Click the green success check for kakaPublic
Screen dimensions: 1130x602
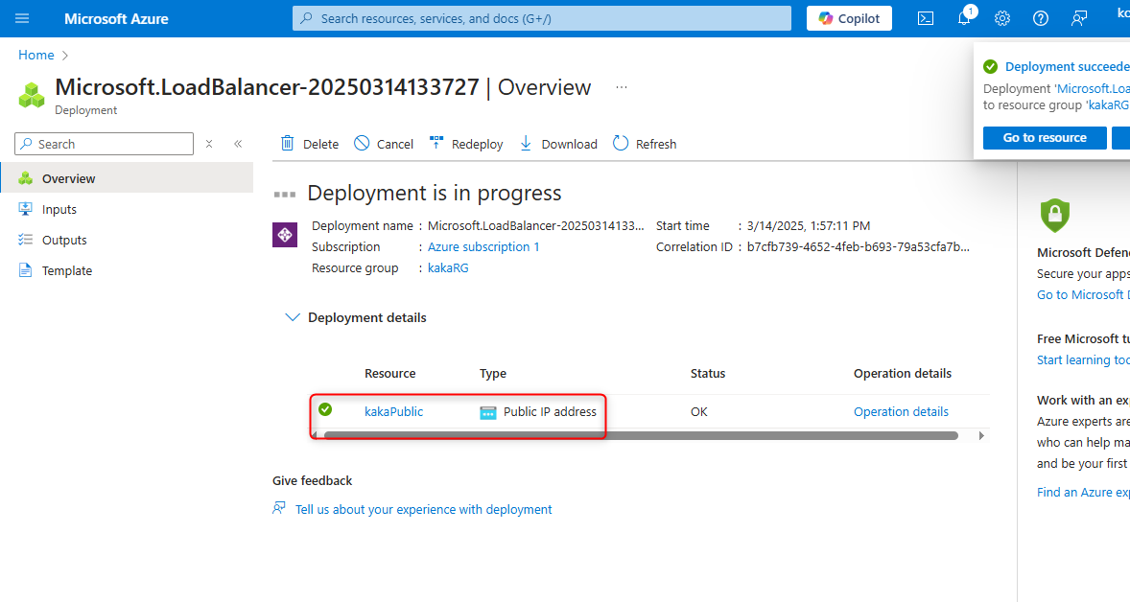[x=326, y=409]
